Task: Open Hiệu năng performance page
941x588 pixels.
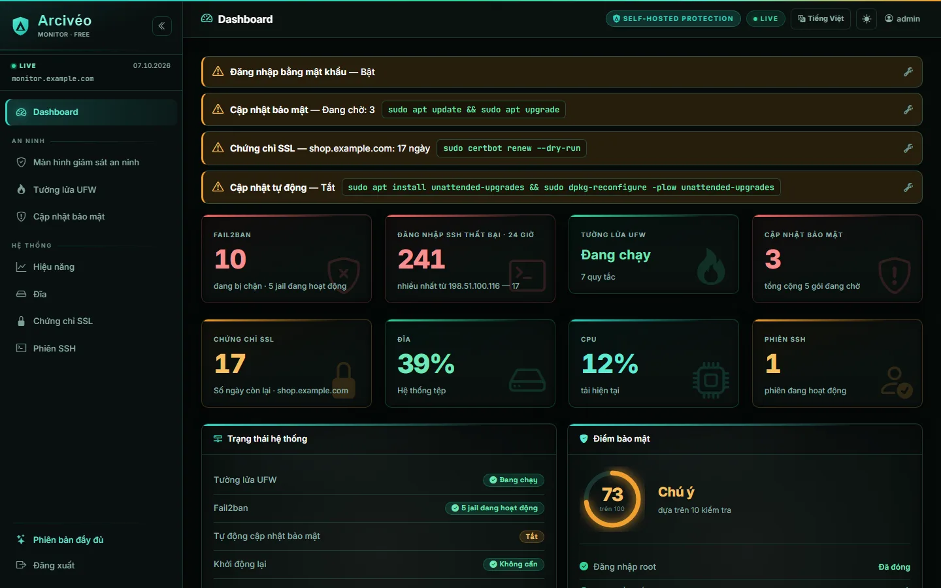Action: [x=91, y=267]
